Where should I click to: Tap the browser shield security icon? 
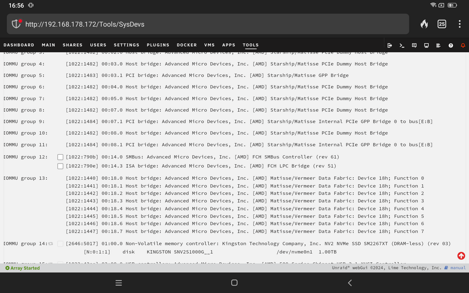pyautogui.click(x=16, y=24)
